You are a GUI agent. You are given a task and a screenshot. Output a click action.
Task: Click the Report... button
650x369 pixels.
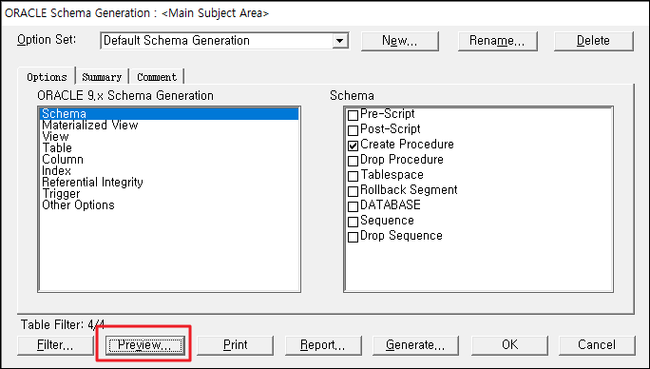tap(323, 345)
